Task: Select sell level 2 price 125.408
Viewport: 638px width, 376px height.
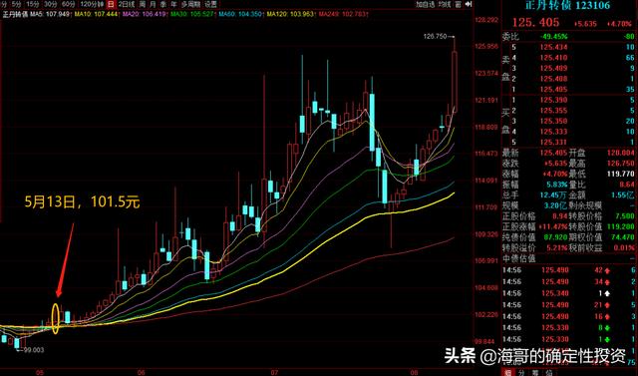Action: click(x=553, y=79)
